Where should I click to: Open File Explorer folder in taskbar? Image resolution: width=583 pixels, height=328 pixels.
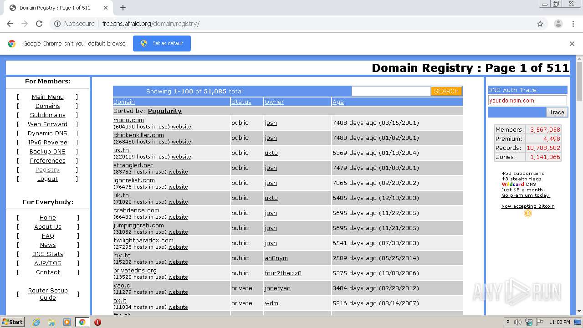51,322
